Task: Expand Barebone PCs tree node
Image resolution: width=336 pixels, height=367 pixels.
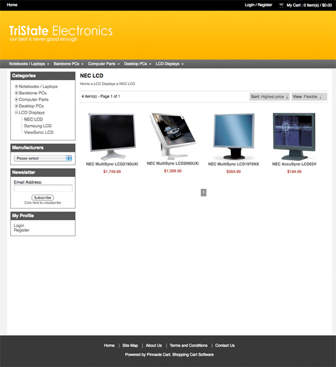Action: [16, 93]
